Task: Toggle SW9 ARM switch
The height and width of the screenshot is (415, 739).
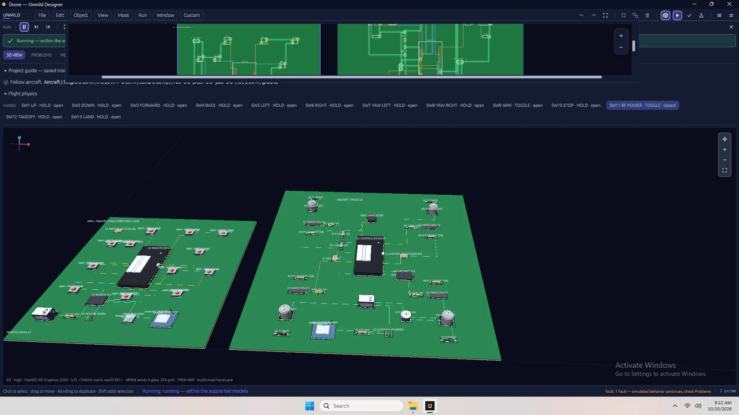Action: [x=518, y=105]
